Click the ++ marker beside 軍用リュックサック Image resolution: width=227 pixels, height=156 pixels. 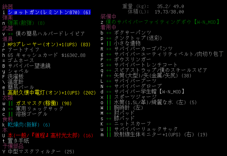coord(10,108)
